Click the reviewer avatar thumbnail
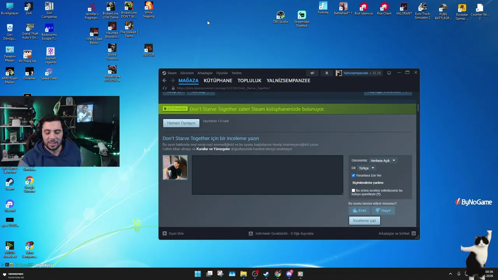Screen dimensions: 498x280 [175, 168]
